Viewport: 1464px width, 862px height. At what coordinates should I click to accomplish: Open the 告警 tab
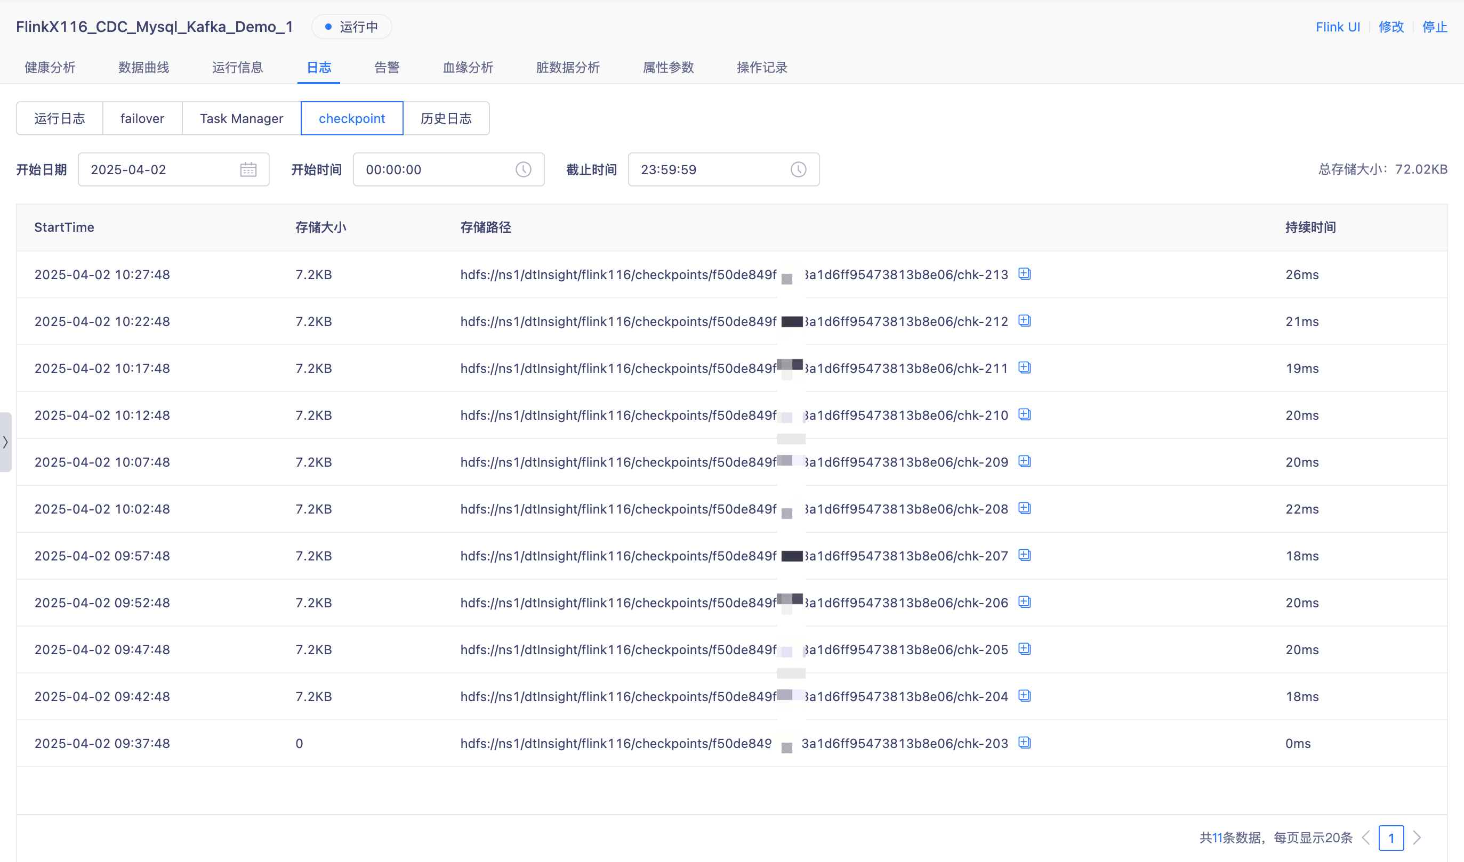tap(387, 67)
